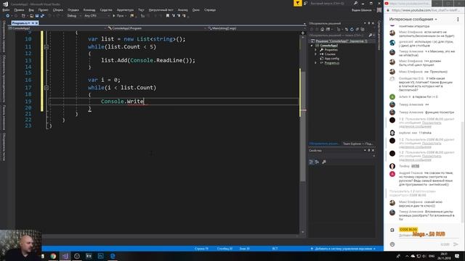
Task: Open the Файл menu in Visual Studio
Action: pos(6,9)
